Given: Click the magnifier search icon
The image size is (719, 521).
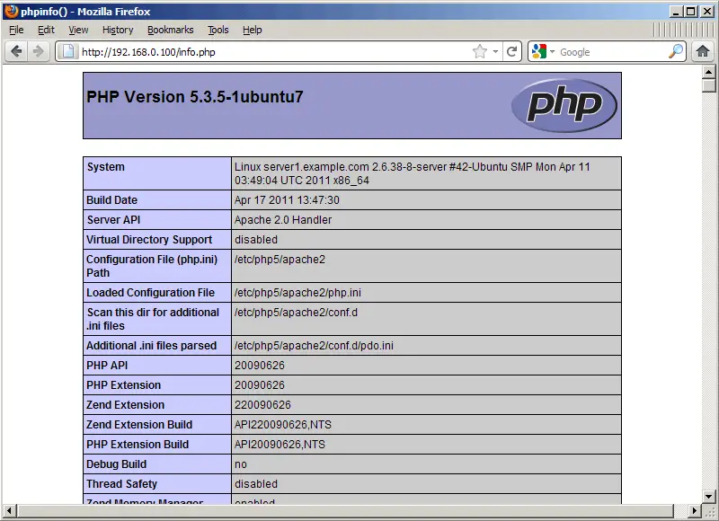Looking at the screenshot, I should pyautogui.click(x=676, y=51).
